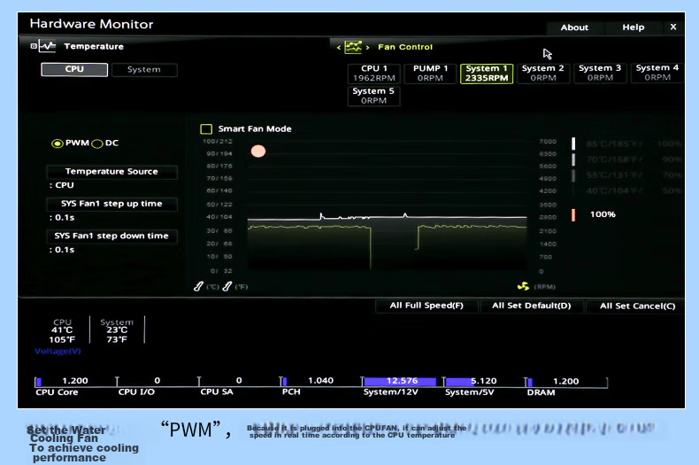Click the CPU 41°C temperature reading
Image resolution: width=699 pixels, height=465 pixels.
tap(62, 330)
